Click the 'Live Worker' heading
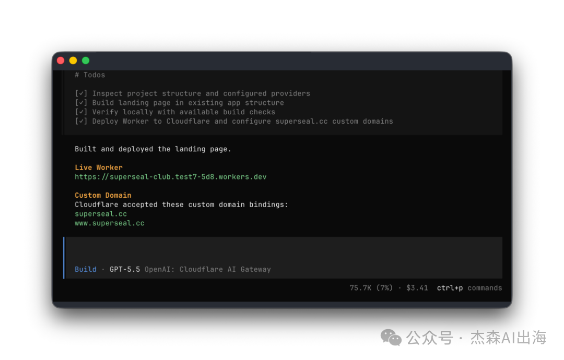 pyautogui.click(x=99, y=167)
